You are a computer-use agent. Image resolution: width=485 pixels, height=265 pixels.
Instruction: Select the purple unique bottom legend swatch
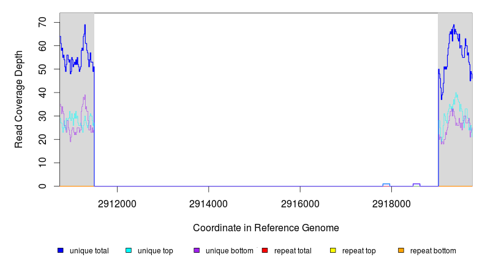point(197,250)
